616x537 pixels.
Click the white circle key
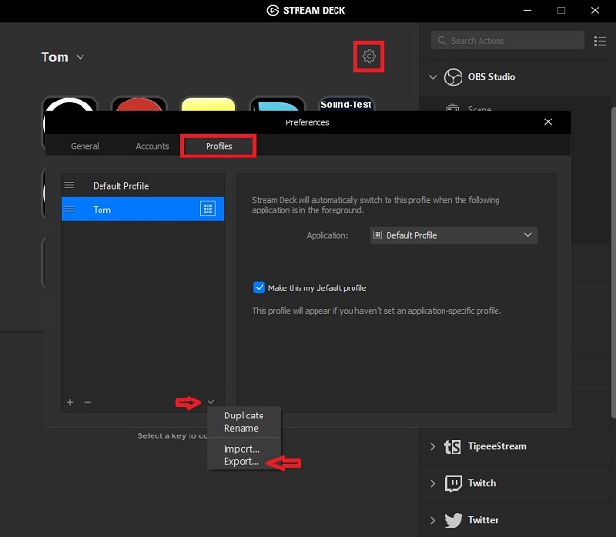[x=69, y=103]
